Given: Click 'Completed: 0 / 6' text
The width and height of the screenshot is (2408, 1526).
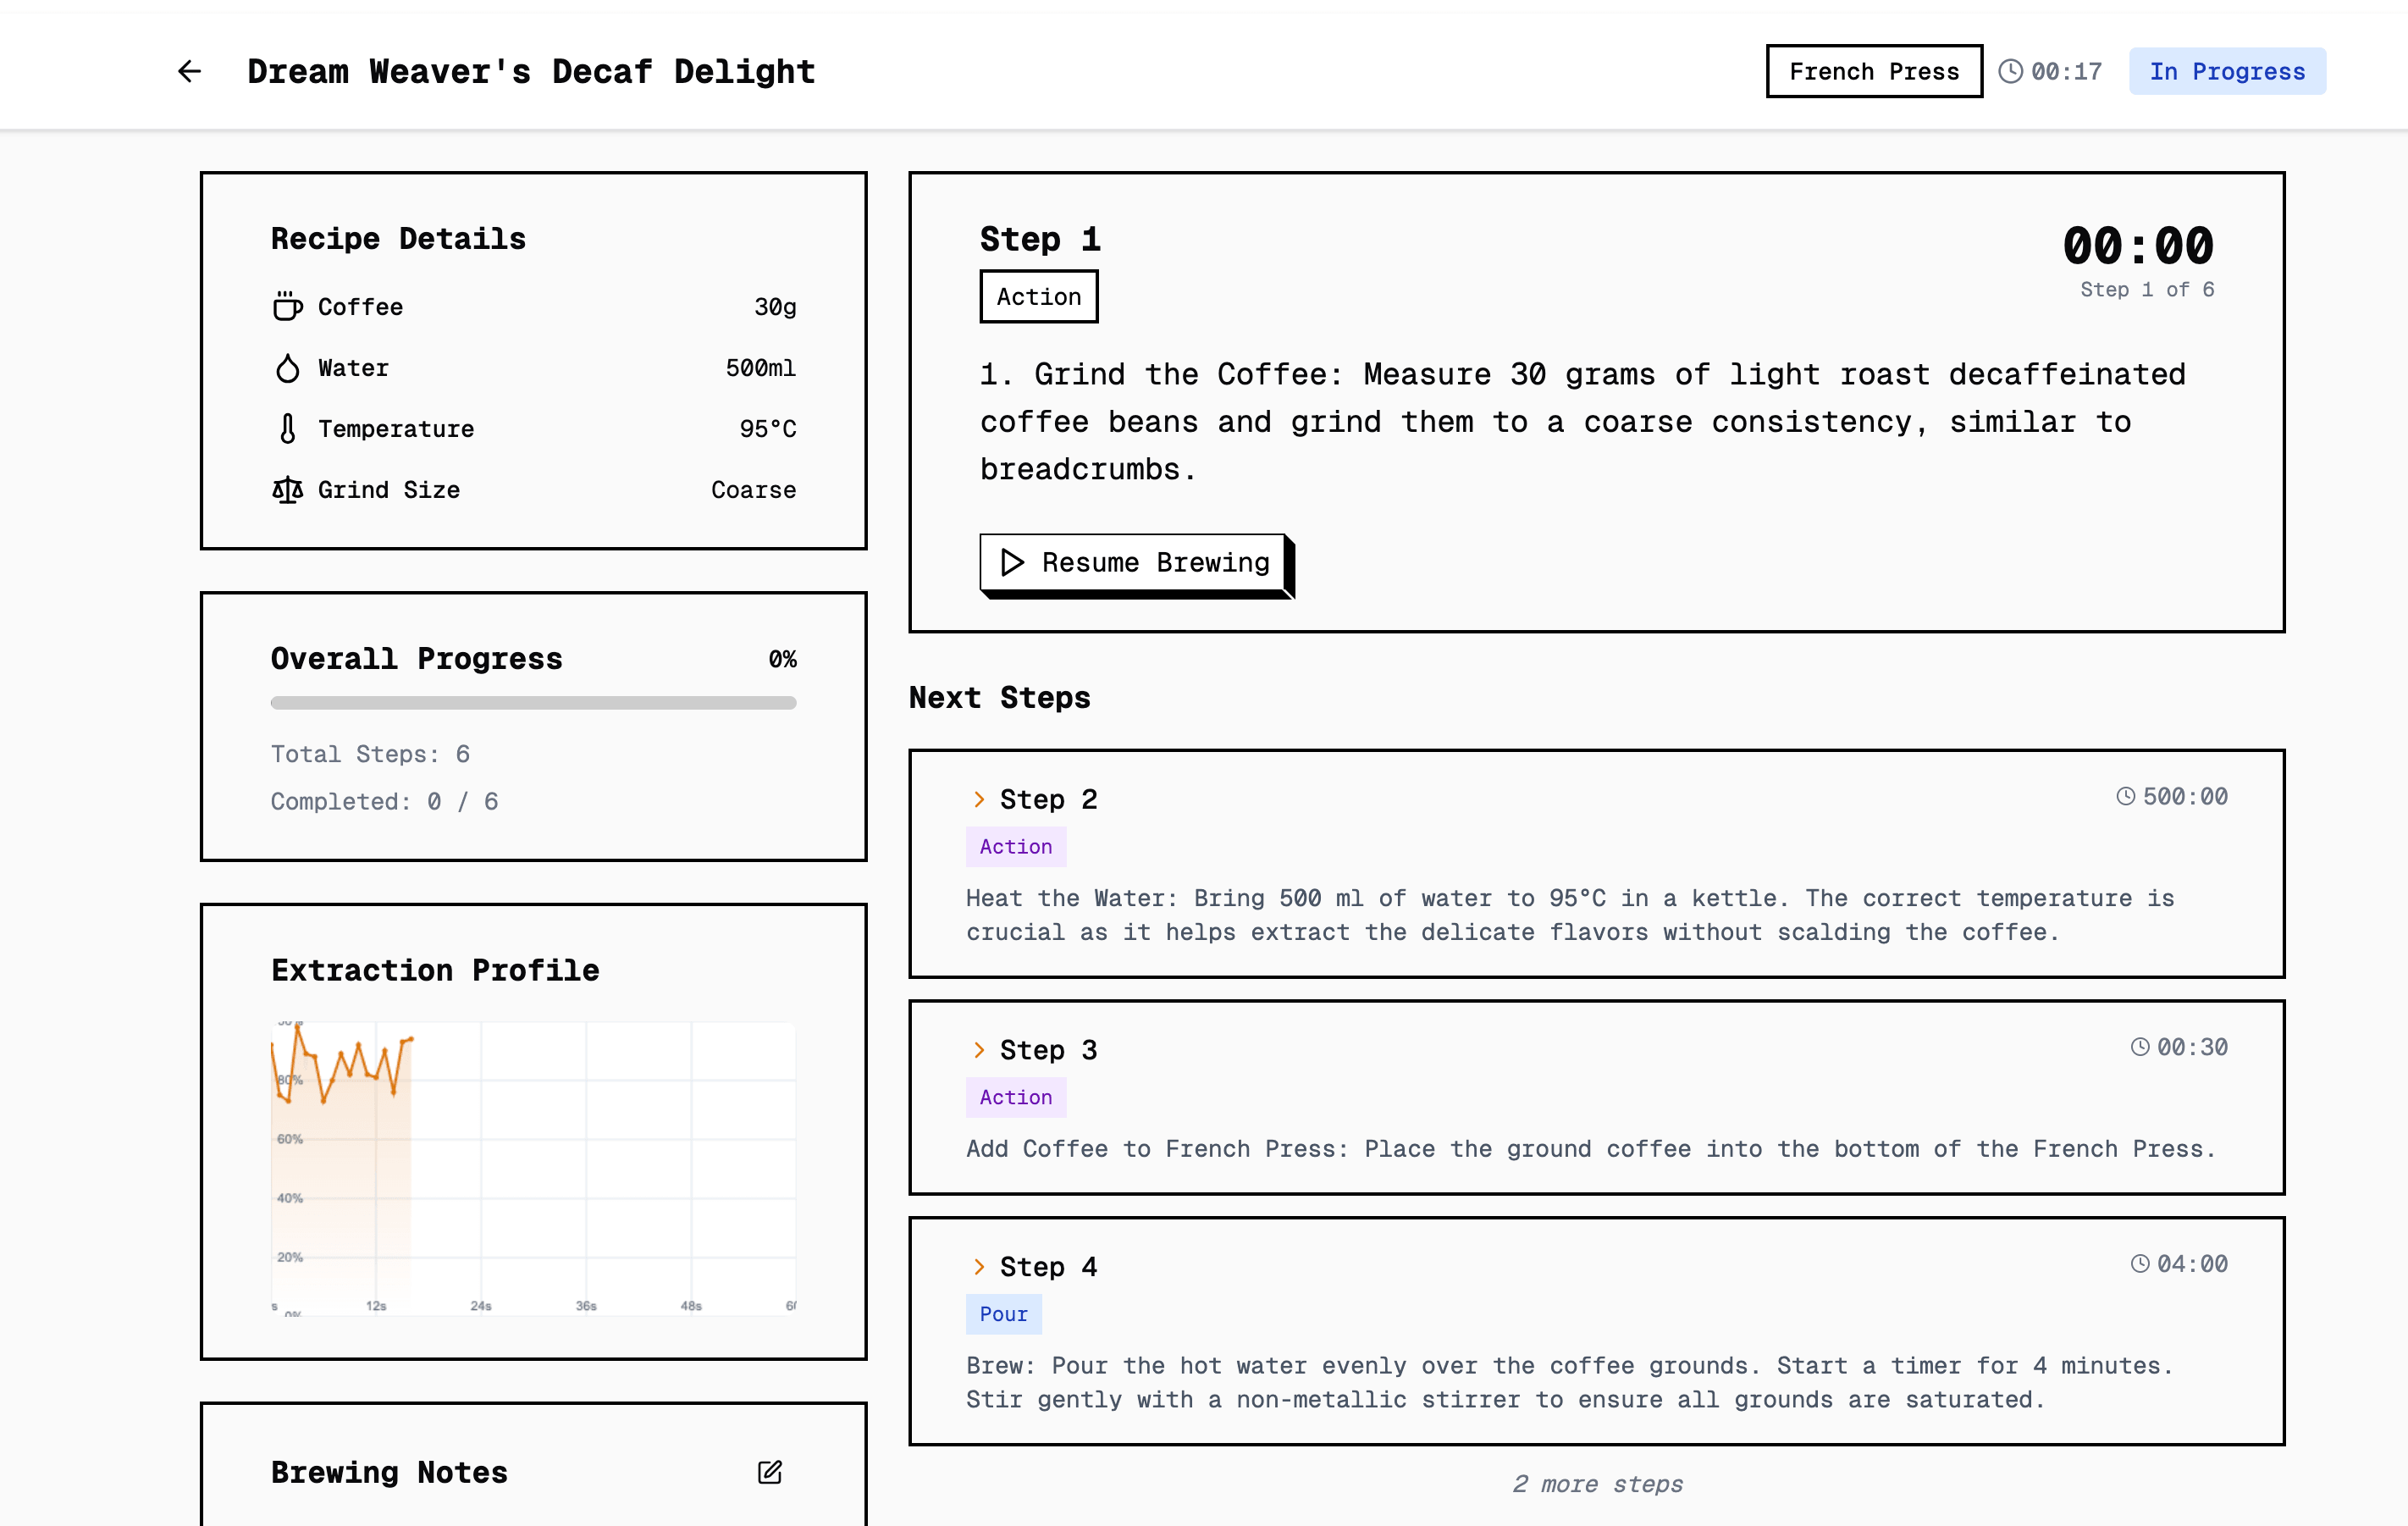Looking at the screenshot, I should [384, 801].
